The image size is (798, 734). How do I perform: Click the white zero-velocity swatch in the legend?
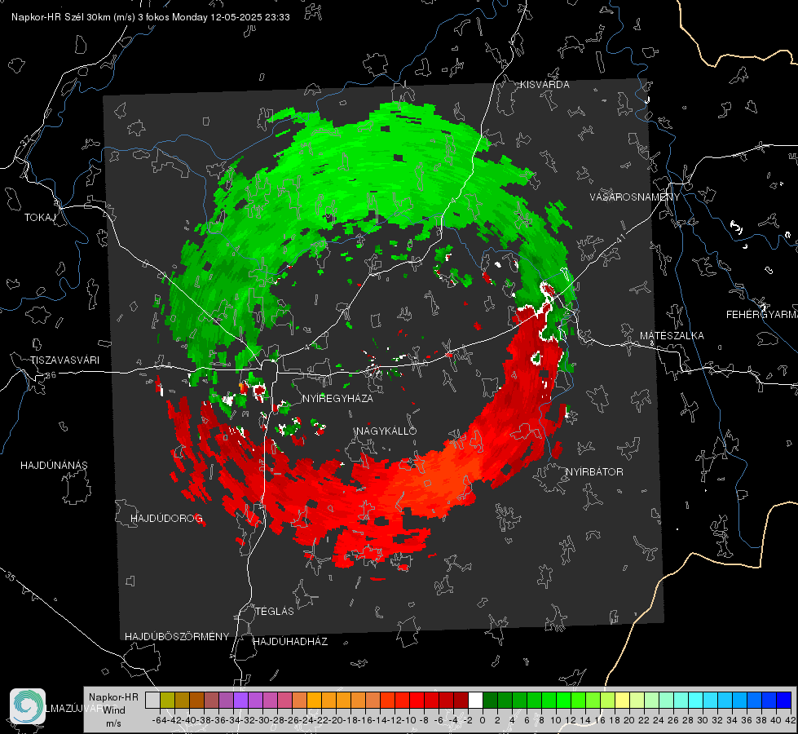[475, 701]
